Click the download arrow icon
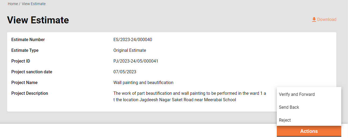Screen dimensions: 348x138 click(314, 20)
